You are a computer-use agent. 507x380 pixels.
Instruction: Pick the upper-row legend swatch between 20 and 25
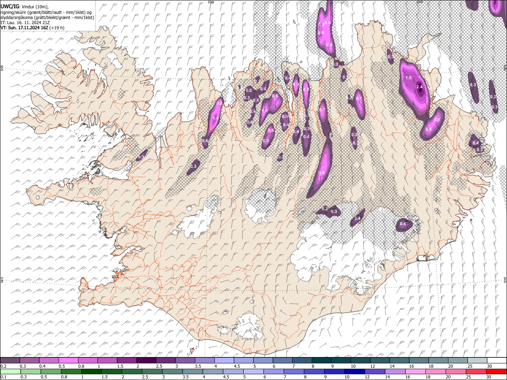point(457,361)
